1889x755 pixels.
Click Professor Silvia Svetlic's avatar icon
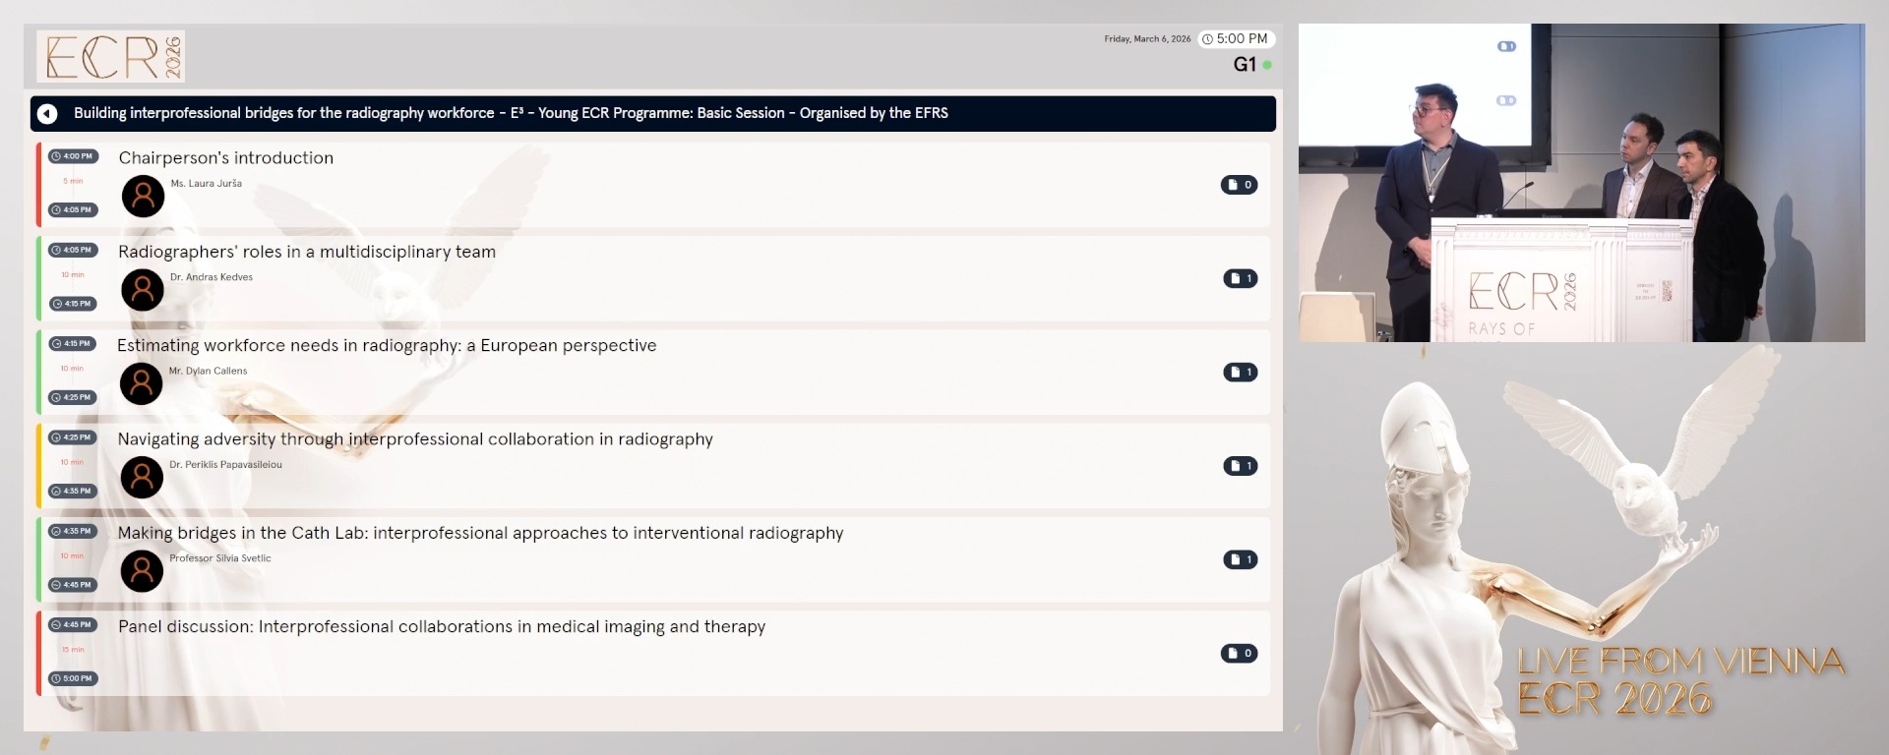[142, 571]
